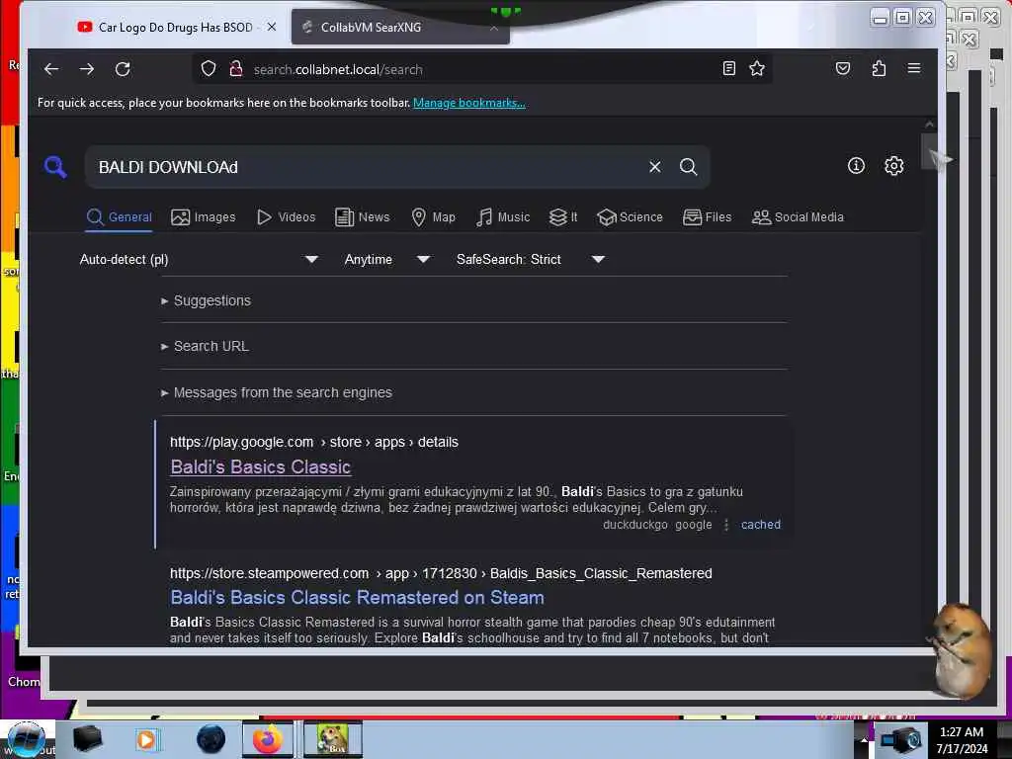This screenshot has width=1012, height=759.
Task: Select the Files search category
Action: pos(708,217)
